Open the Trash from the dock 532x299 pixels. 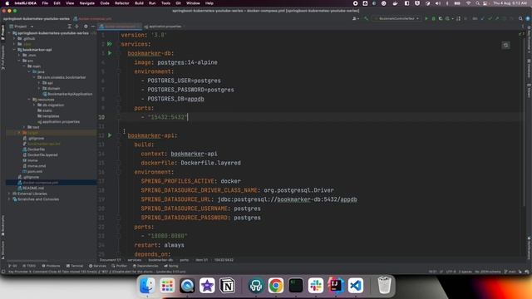tap(384, 286)
